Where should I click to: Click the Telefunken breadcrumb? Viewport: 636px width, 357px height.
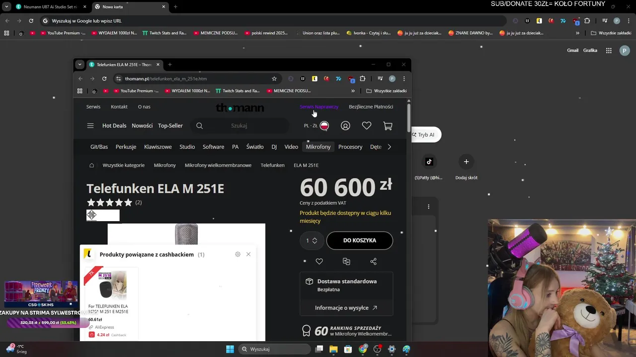pos(272,165)
